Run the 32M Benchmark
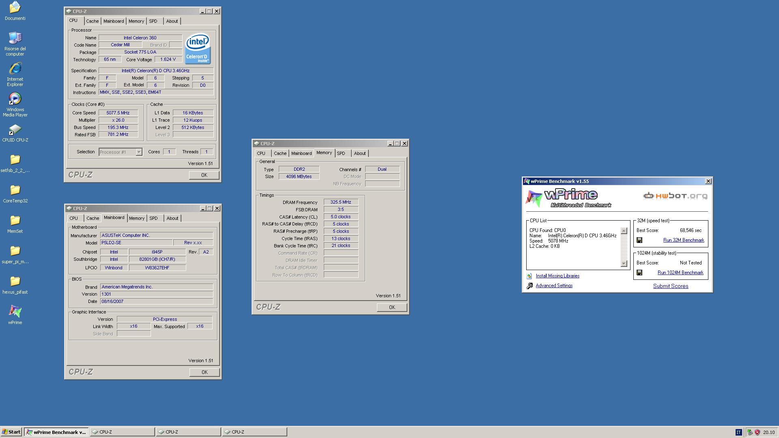Screen dimensions: 779x438 [x=684, y=240]
